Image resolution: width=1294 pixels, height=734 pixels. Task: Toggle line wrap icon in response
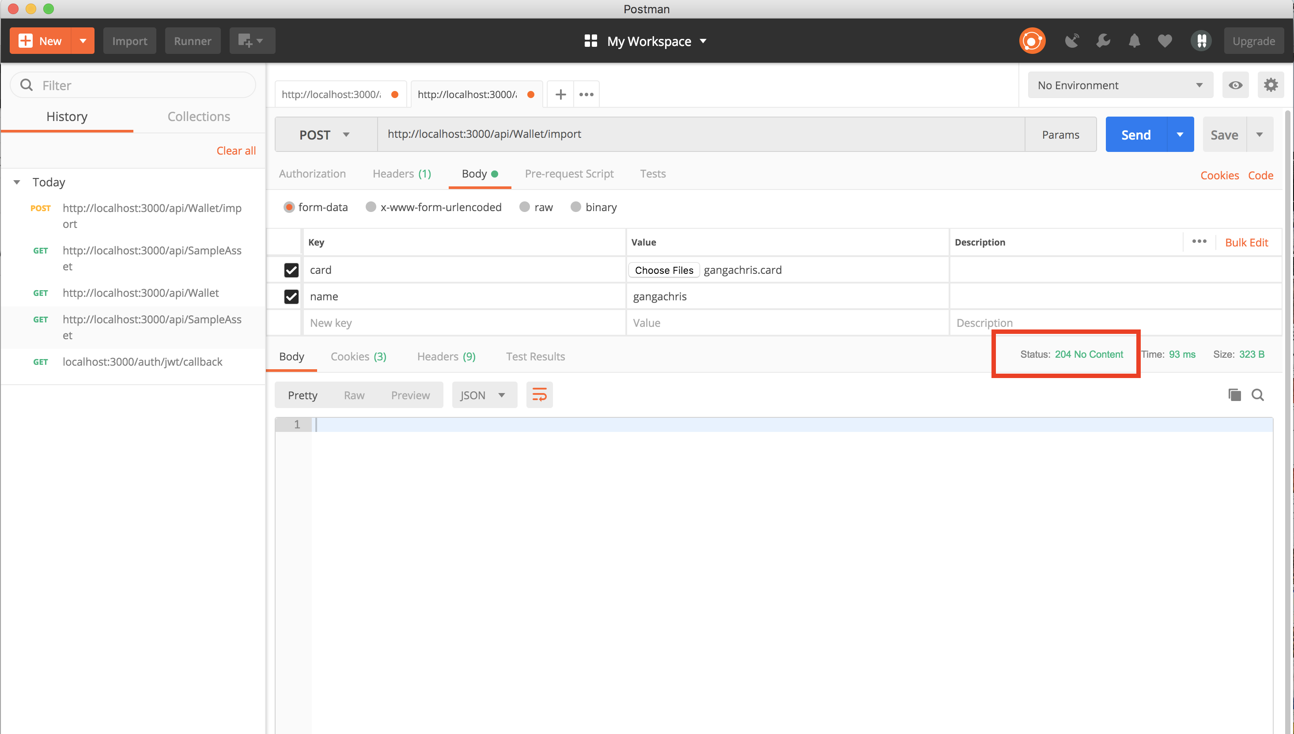click(x=539, y=395)
